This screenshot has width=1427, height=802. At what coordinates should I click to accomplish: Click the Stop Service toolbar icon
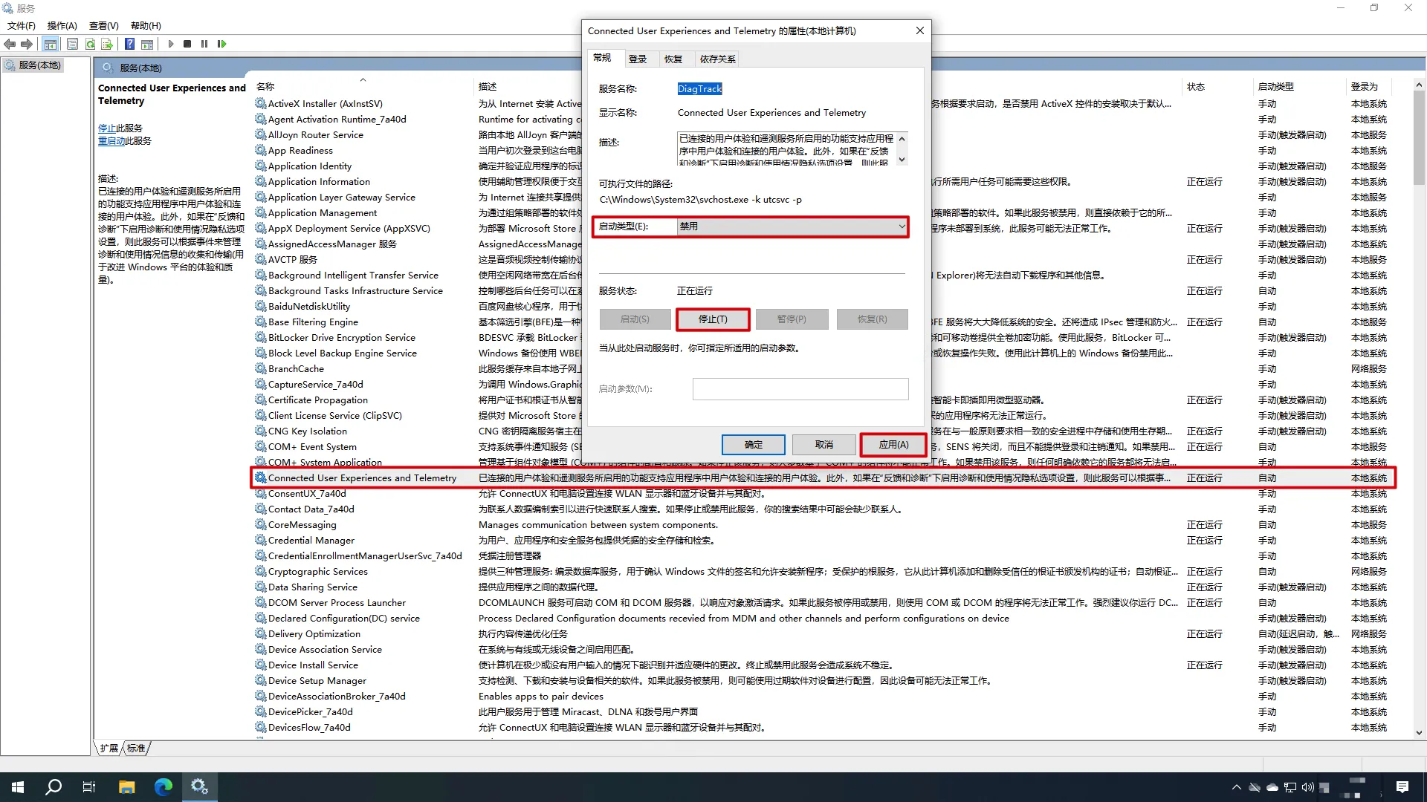click(x=187, y=44)
